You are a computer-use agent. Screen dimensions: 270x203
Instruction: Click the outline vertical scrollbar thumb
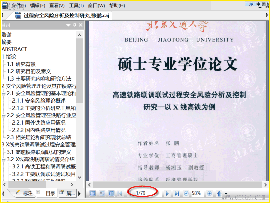click(x=79, y=70)
